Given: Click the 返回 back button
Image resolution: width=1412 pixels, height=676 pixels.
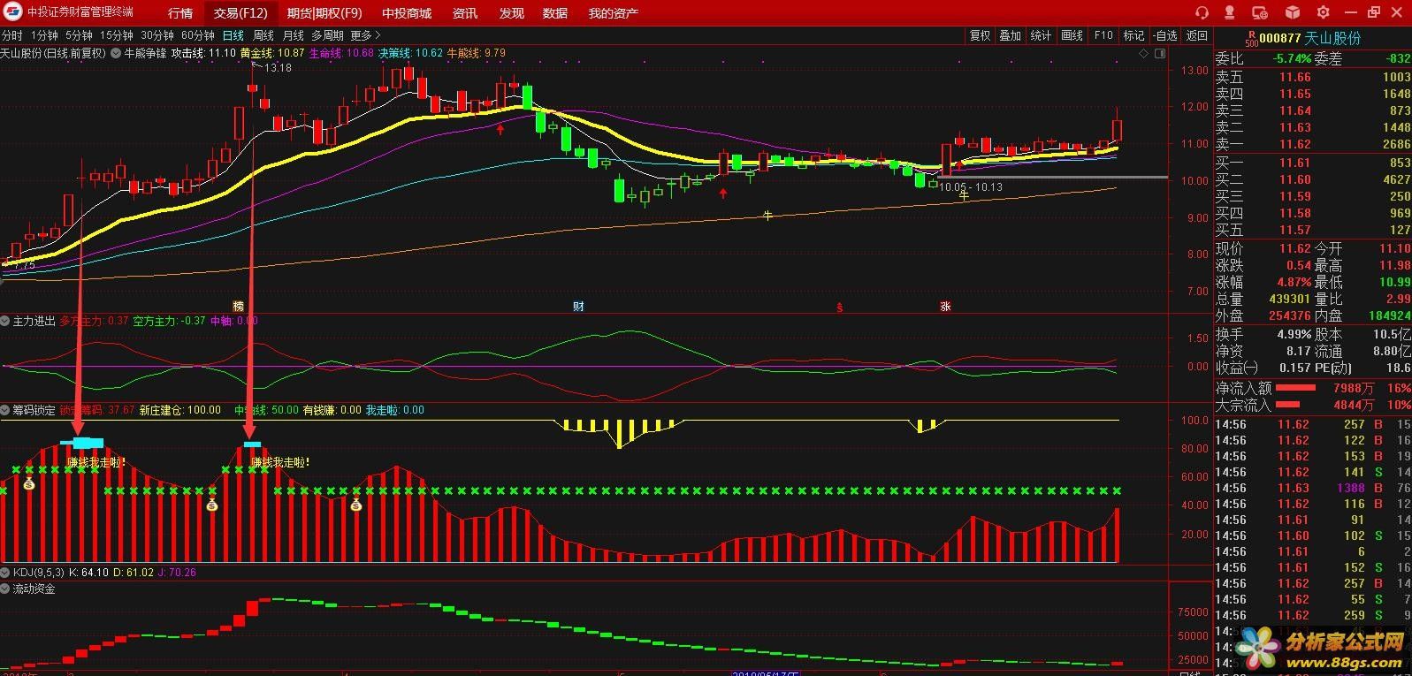Looking at the screenshot, I should 1197,35.
